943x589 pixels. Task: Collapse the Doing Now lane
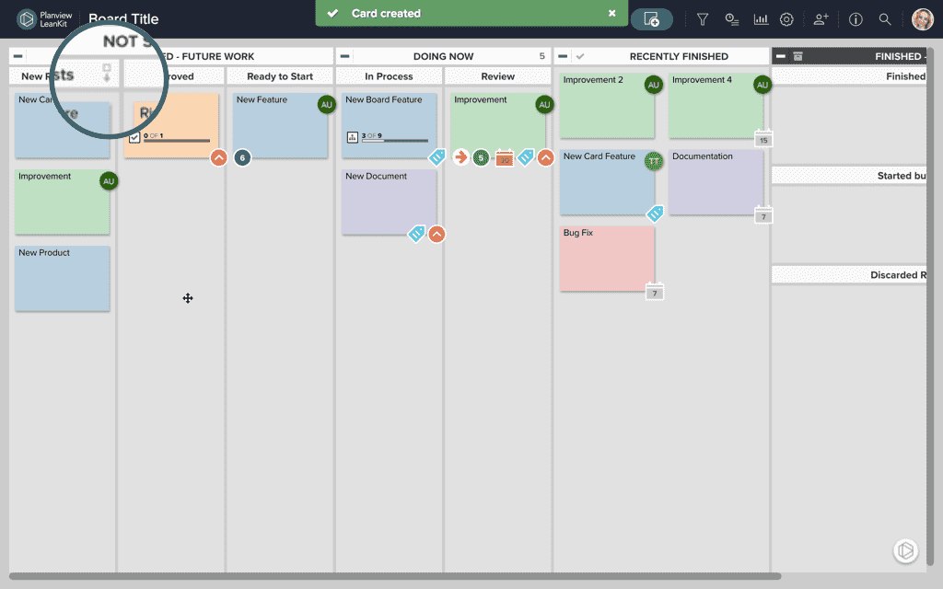(x=344, y=56)
